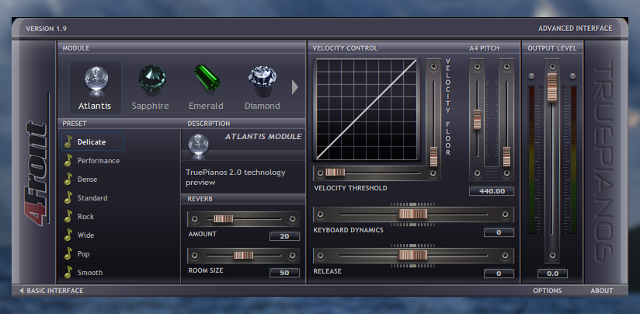Image resolution: width=640 pixels, height=314 pixels.
Task: Select the Atlantis module crystal ball
Action: coord(96,78)
